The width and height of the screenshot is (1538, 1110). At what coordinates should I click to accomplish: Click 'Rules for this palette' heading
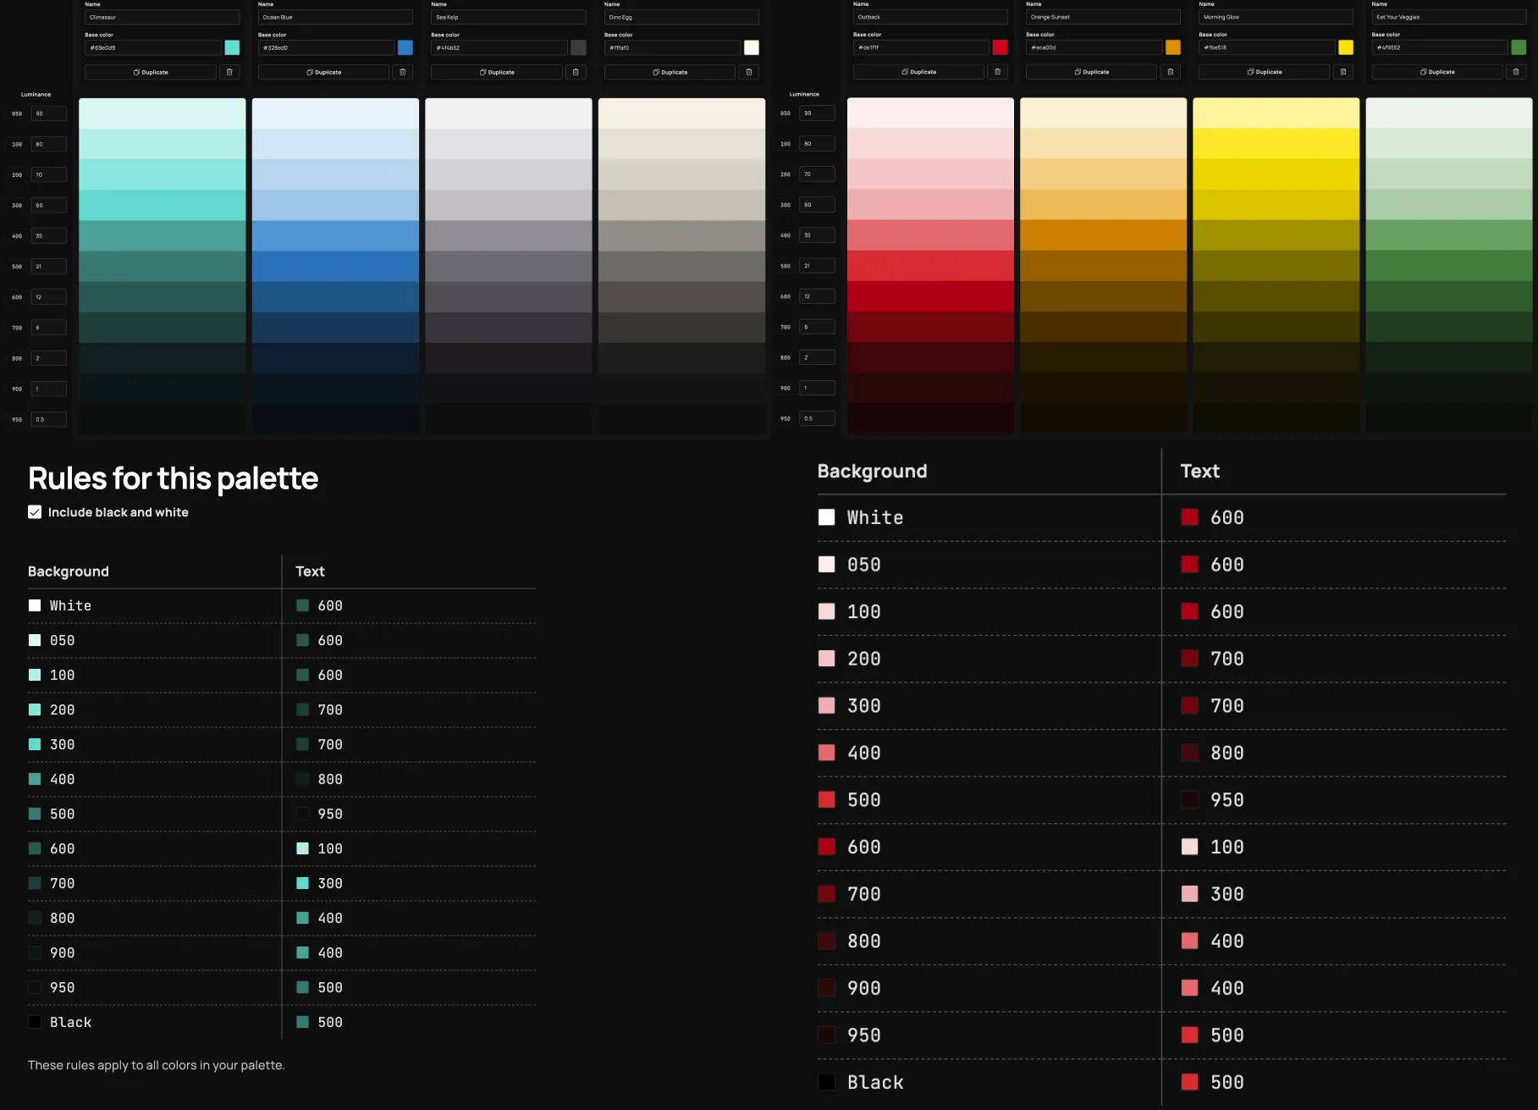(173, 478)
